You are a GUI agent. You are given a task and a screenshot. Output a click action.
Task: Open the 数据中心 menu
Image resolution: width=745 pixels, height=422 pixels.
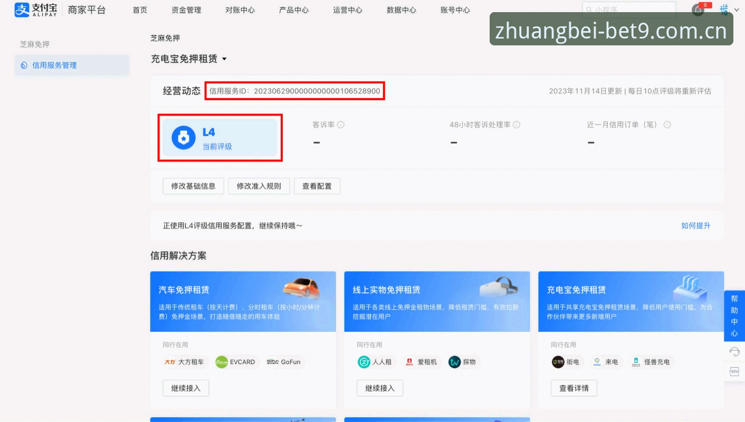click(x=402, y=10)
